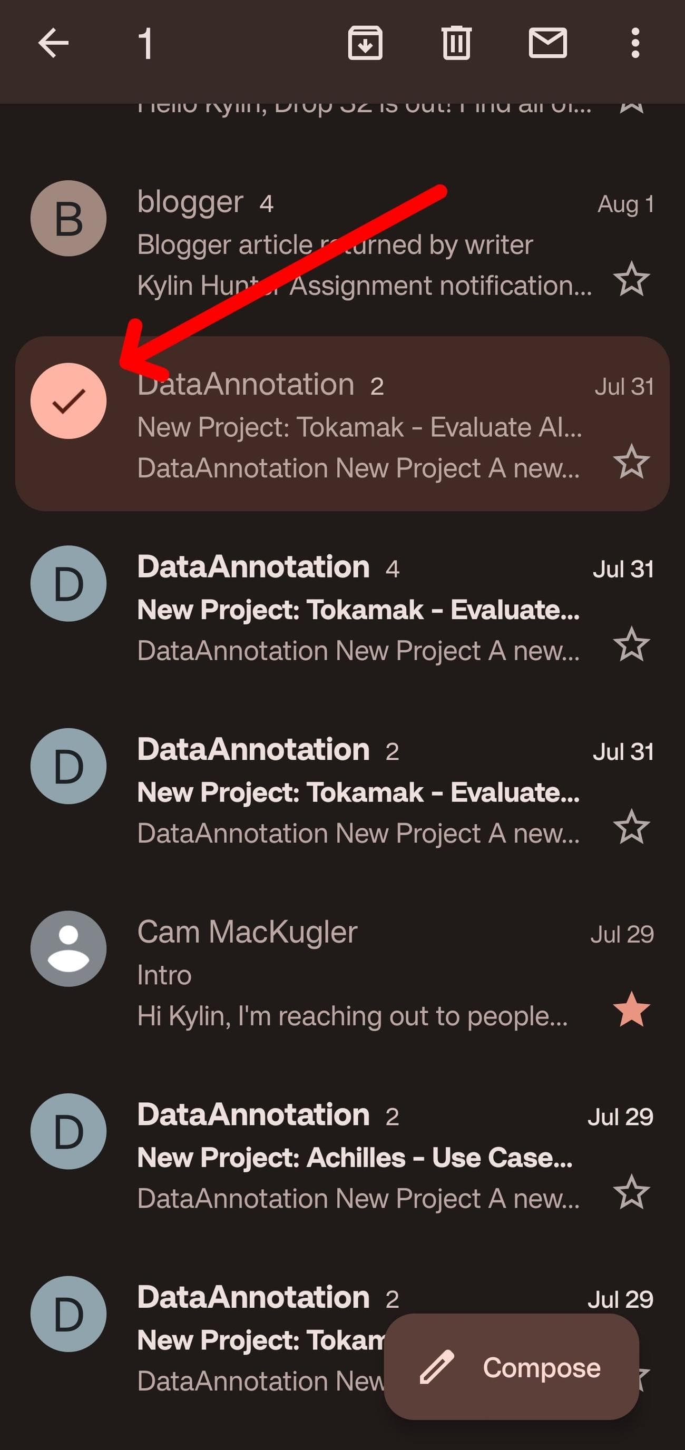Select the Achilles email via D avatar
685x1450 pixels.
click(68, 1131)
